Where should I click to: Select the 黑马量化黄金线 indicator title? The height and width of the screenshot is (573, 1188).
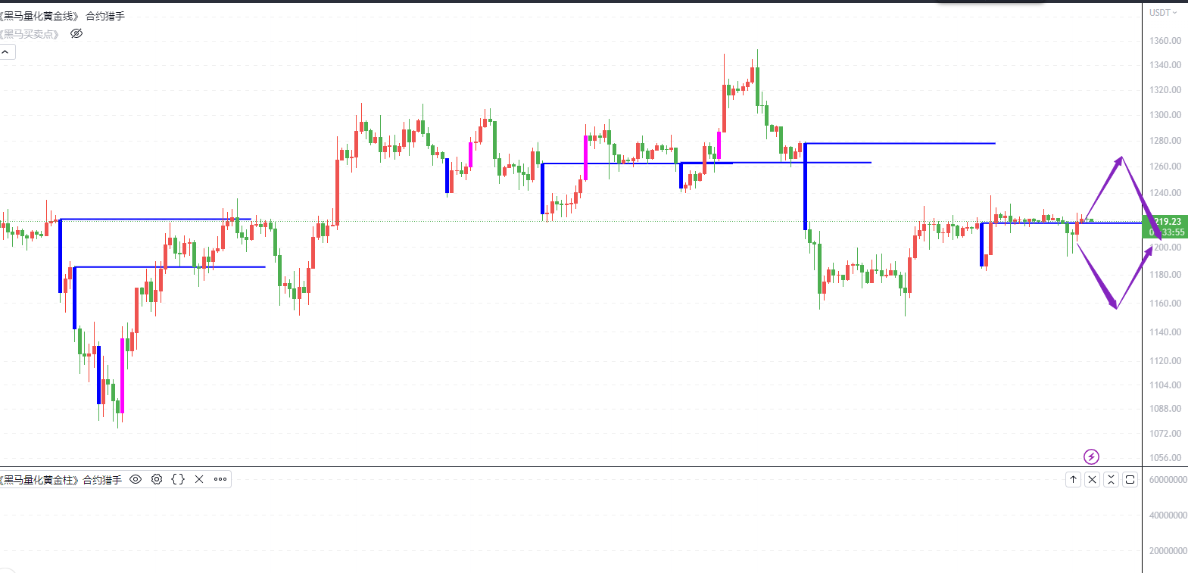coord(39,16)
